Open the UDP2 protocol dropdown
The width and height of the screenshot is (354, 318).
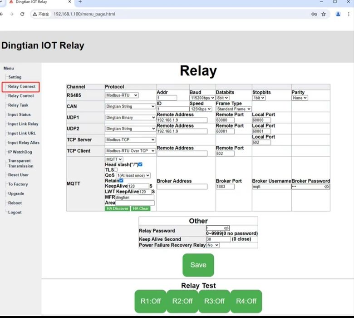(x=130, y=129)
